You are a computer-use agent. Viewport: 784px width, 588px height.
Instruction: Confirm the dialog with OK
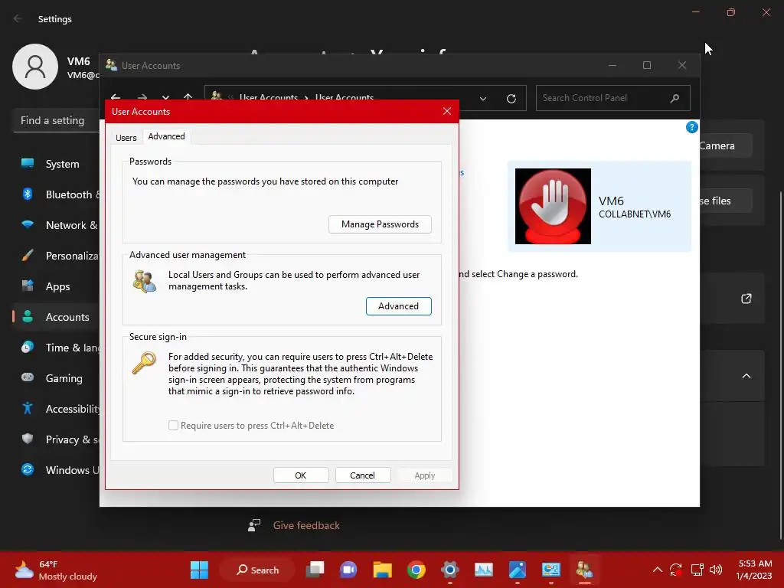(300, 475)
